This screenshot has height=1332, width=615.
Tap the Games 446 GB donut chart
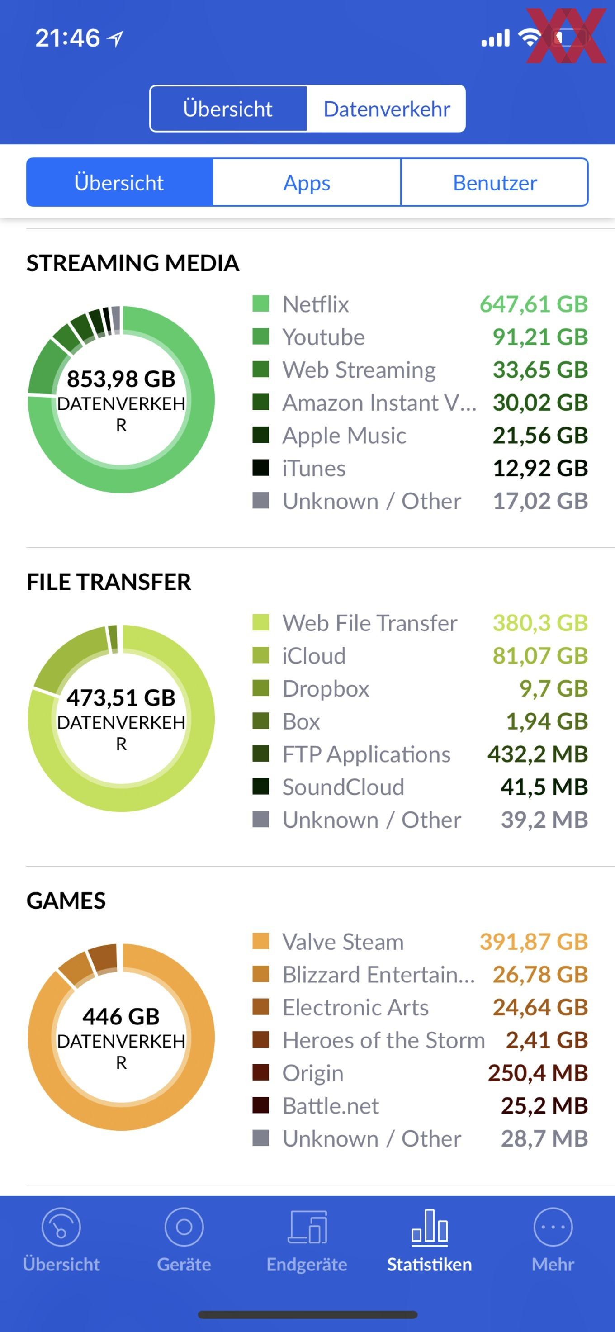coord(122,1037)
